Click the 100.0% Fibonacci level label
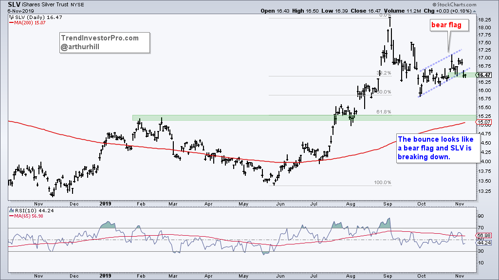Viewport: 499px width, 280px height. 382,183
